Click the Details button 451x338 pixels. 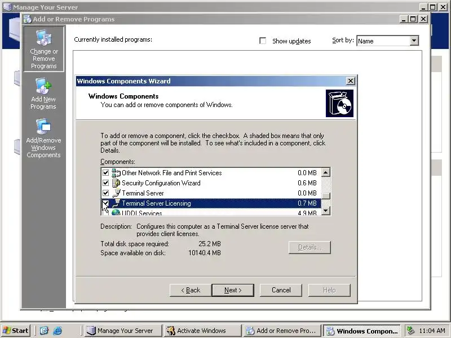[309, 247]
